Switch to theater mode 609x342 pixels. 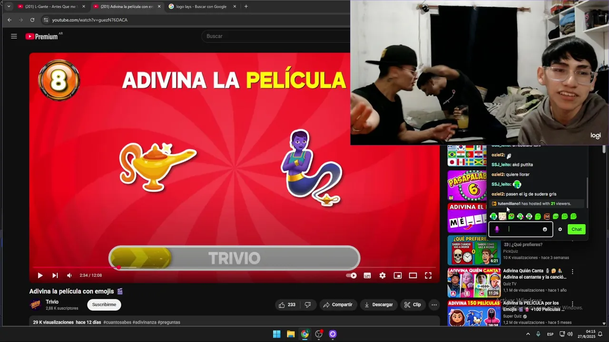coord(413,275)
